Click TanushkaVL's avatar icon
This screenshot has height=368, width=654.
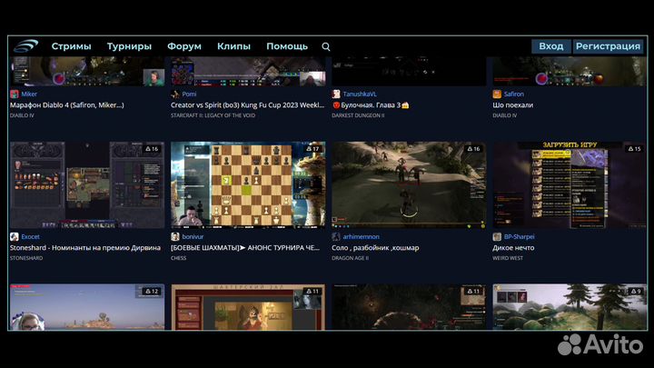(336, 94)
